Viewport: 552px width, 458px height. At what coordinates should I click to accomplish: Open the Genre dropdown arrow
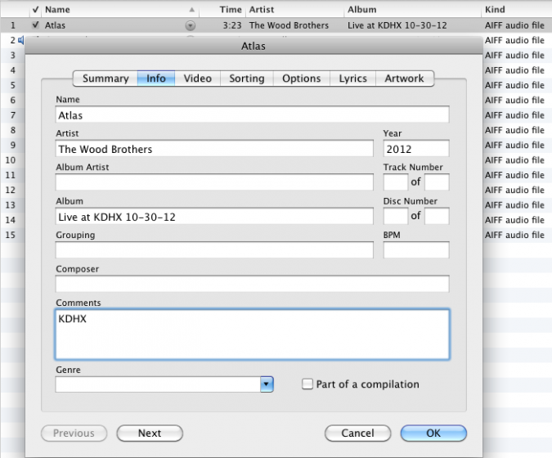coord(266,384)
